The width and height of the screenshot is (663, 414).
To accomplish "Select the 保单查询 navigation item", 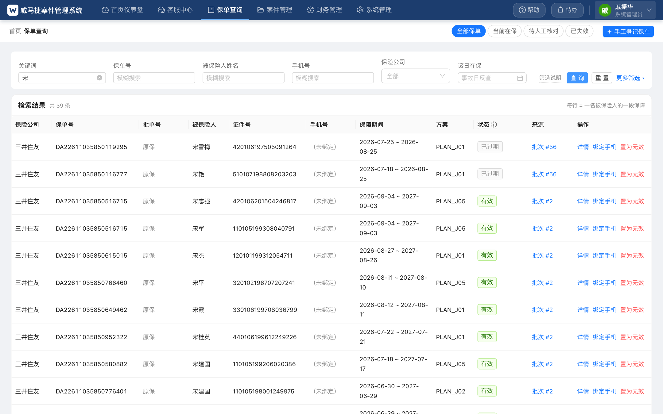I will pos(225,10).
